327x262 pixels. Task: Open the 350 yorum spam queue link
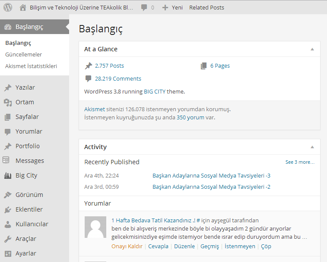[190, 118]
